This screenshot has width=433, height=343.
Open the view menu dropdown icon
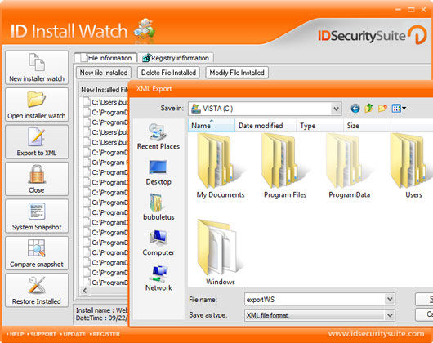(399, 108)
